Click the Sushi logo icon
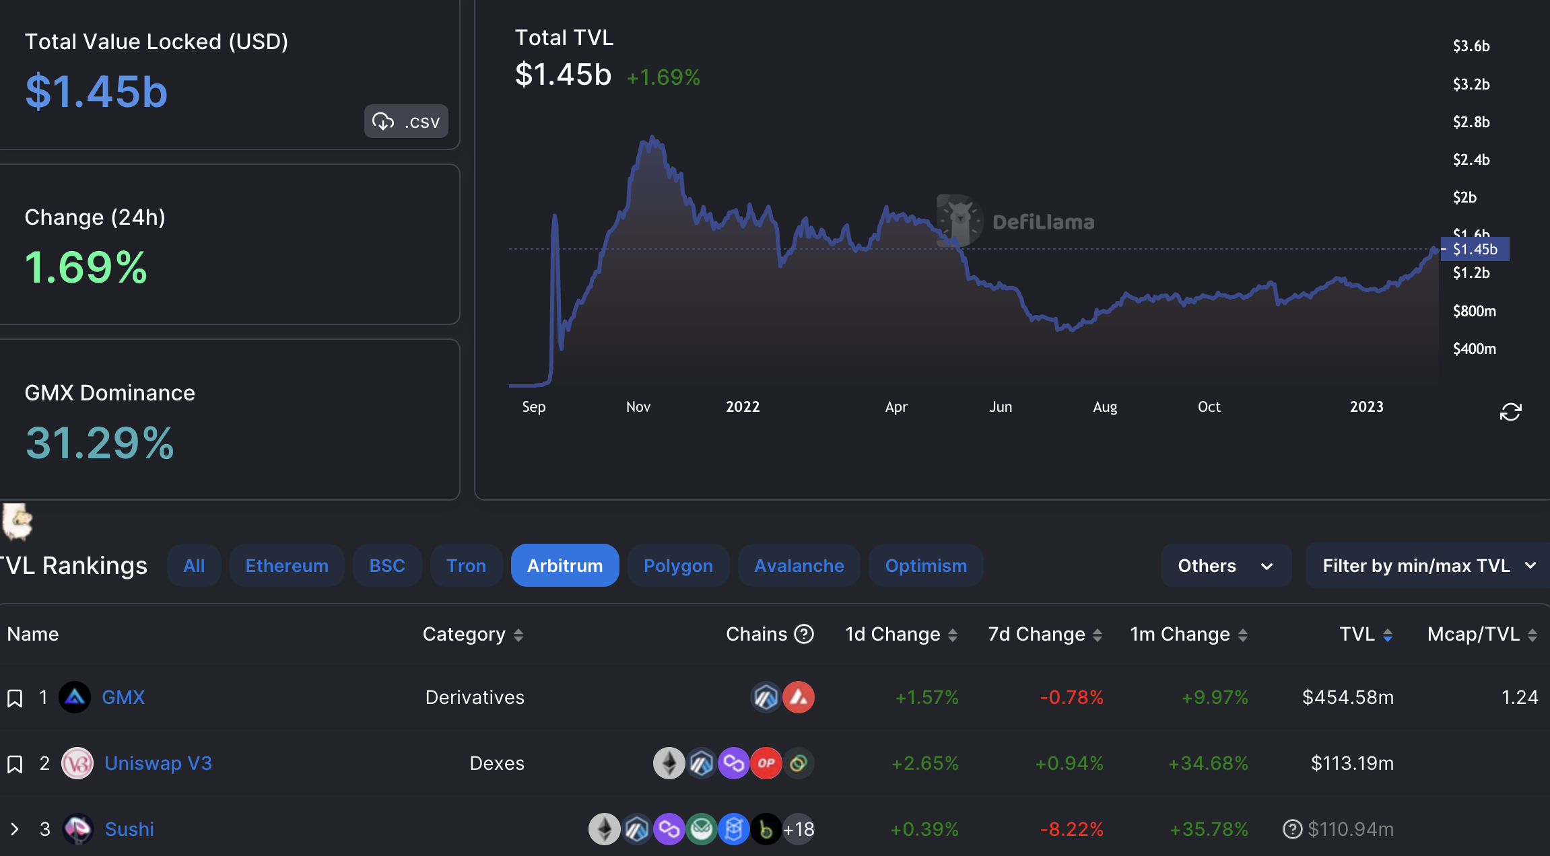 coord(77,829)
